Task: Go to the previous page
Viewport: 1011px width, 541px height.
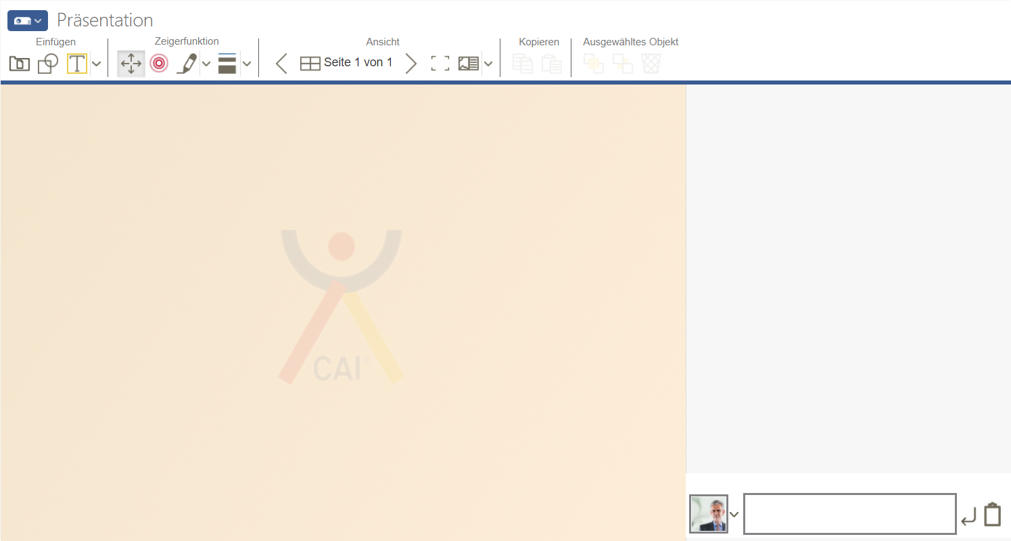Action: tap(282, 64)
